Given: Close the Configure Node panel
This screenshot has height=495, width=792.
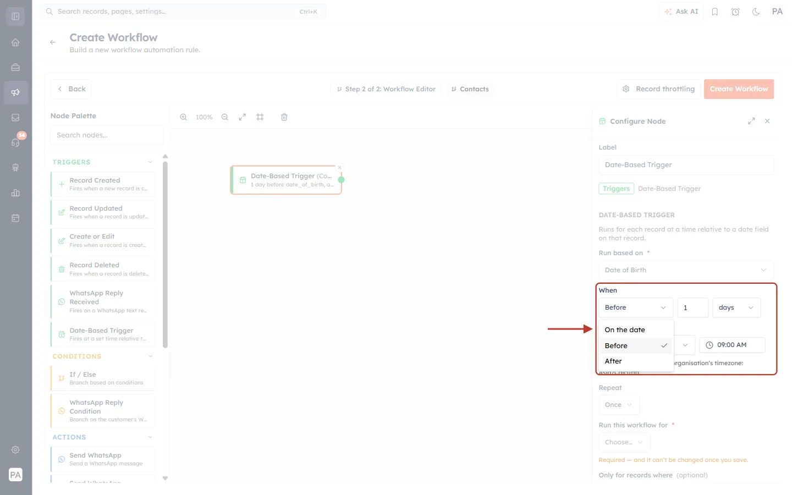Looking at the screenshot, I should [x=767, y=121].
